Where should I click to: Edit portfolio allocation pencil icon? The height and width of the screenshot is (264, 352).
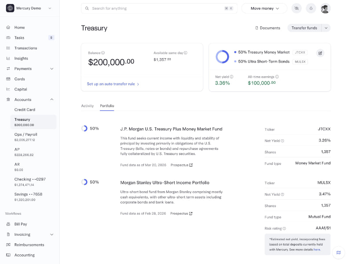tap(320, 53)
